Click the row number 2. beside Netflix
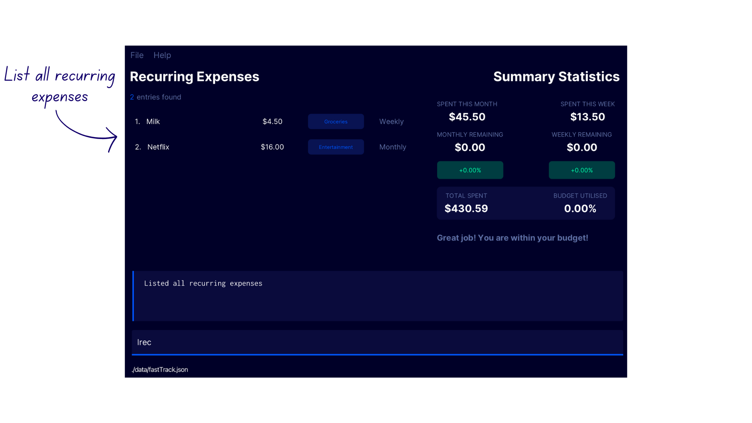Image resolution: width=752 pixels, height=423 pixels. point(137,147)
